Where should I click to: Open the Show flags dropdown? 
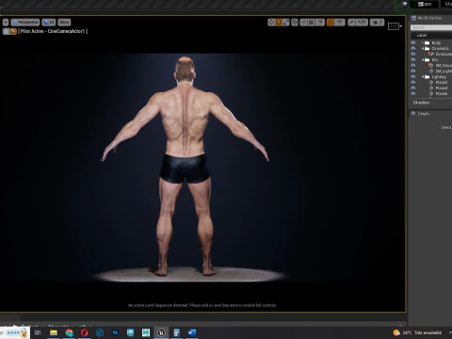64,23
